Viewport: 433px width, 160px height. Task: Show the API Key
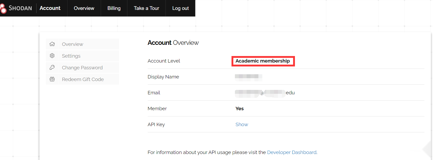click(x=242, y=124)
